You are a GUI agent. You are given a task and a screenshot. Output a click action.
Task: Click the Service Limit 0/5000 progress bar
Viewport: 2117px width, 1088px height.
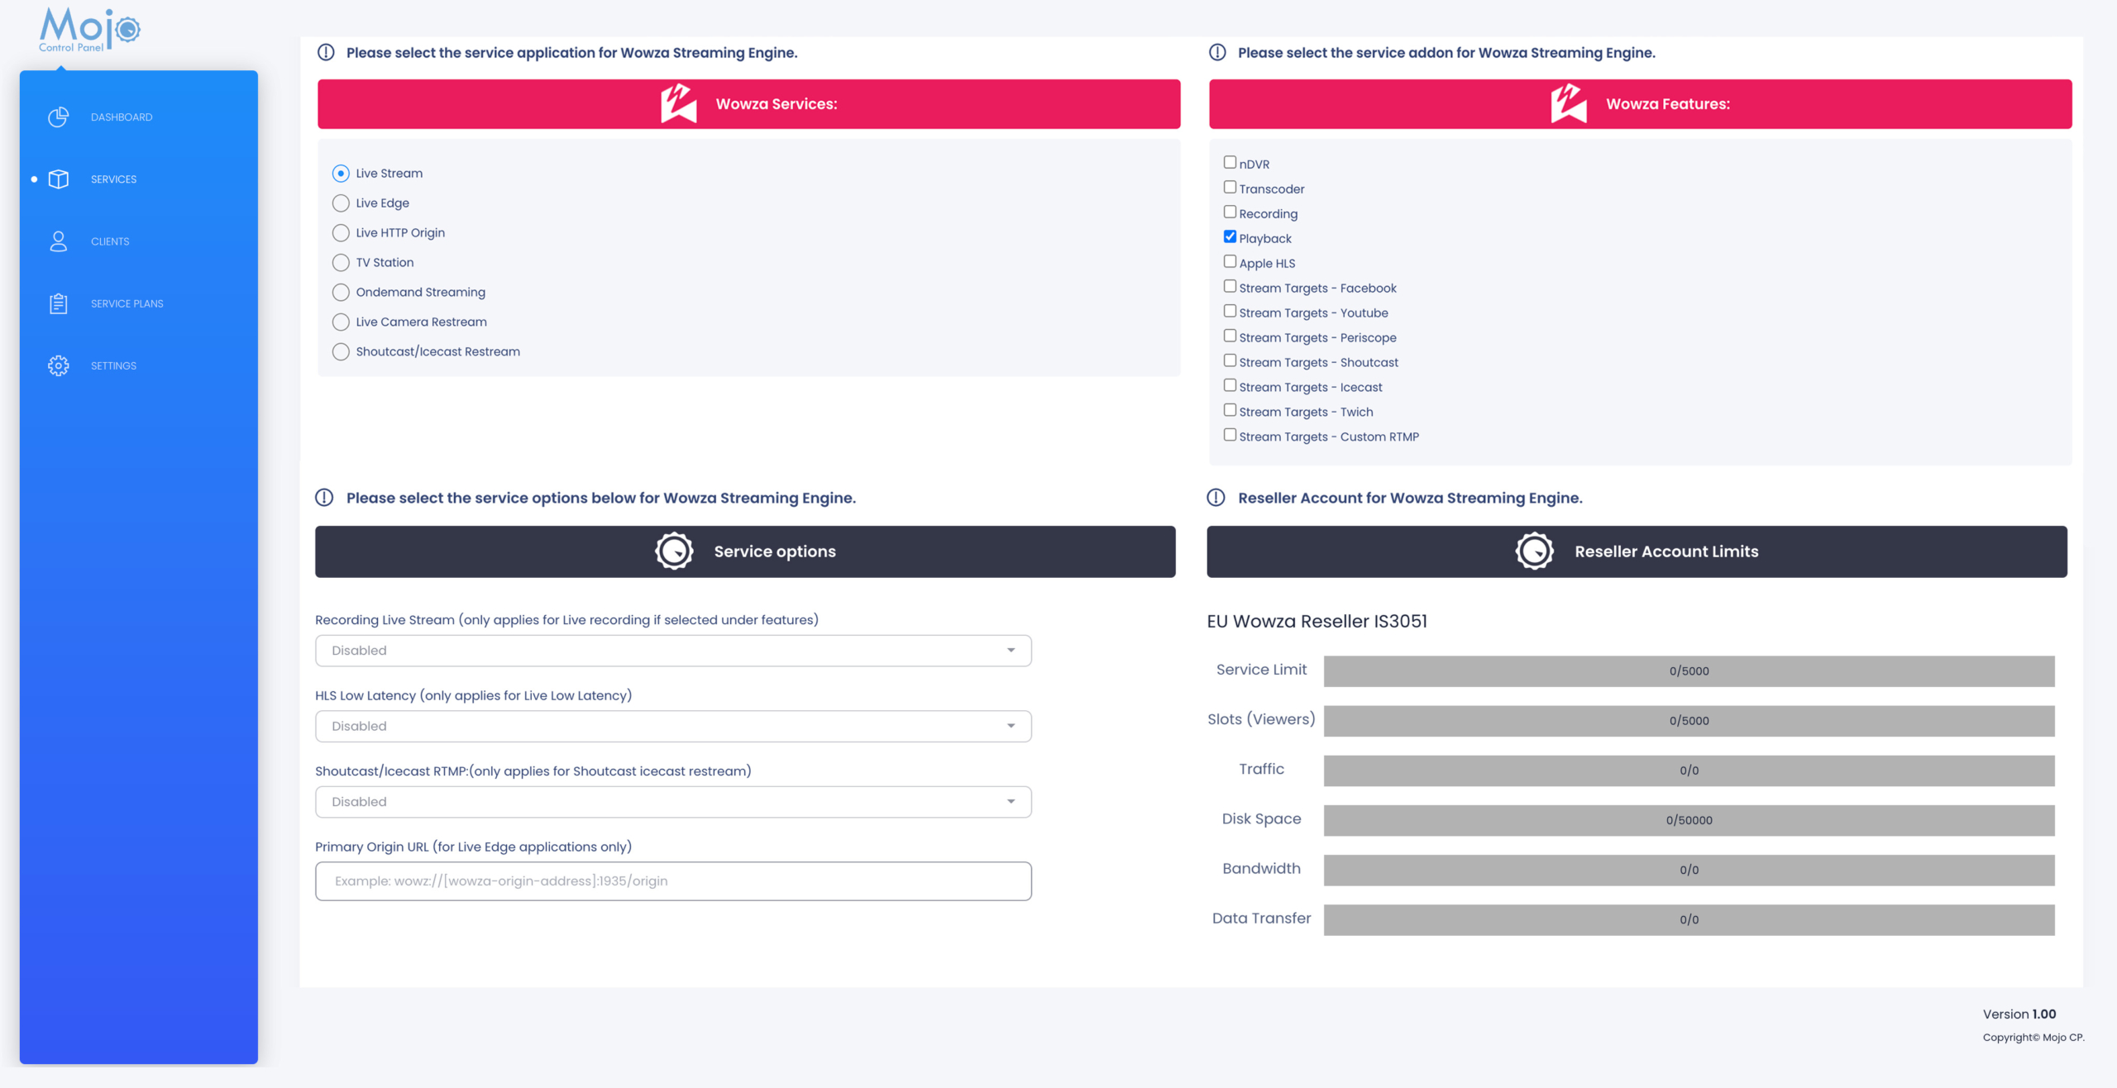[1688, 671]
